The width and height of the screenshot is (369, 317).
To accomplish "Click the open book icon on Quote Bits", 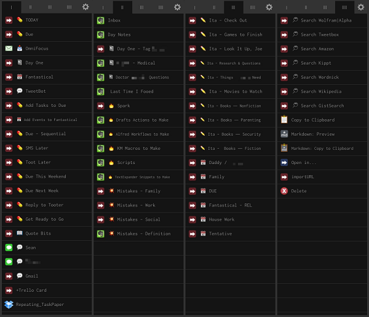I will tap(20, 233).
